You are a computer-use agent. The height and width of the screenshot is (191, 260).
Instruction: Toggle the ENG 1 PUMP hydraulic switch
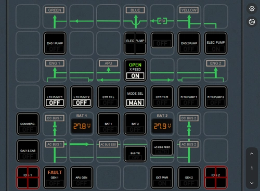coord(55,43)
